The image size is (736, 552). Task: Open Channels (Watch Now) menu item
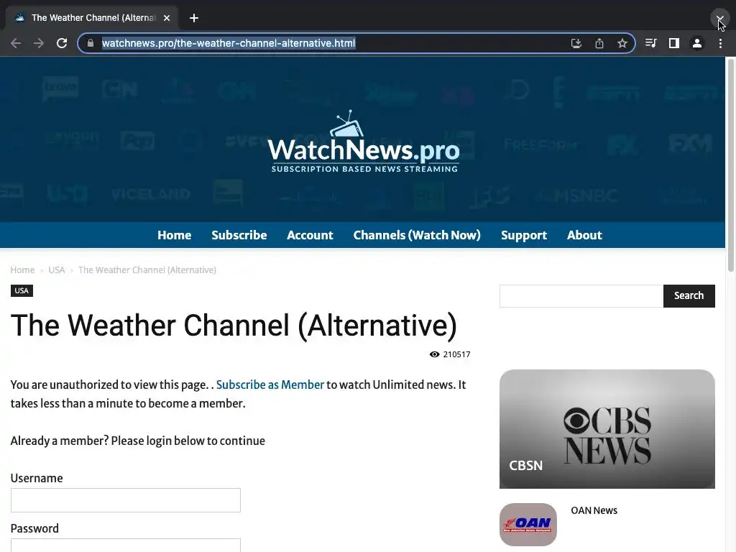coord(417,235)
